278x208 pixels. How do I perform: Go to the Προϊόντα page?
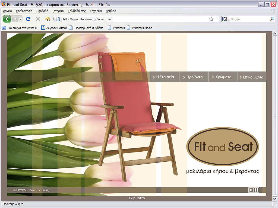click(x=194, y=77)
